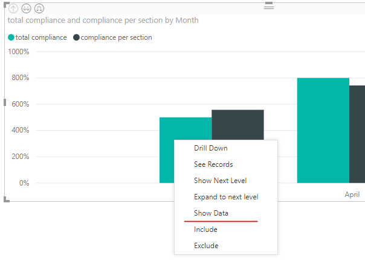Click the compliance per section legend label
365x265 pixels.
117,37
